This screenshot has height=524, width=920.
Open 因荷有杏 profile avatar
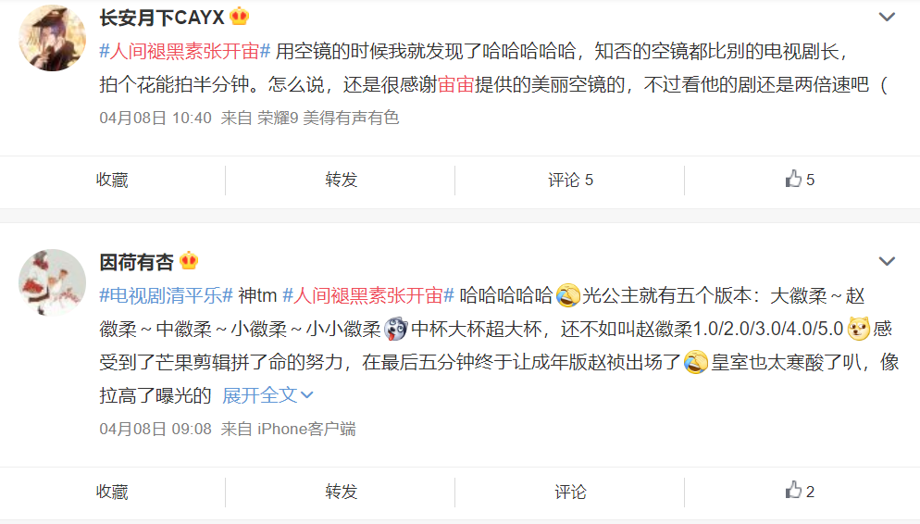click(x=52, y=282)
